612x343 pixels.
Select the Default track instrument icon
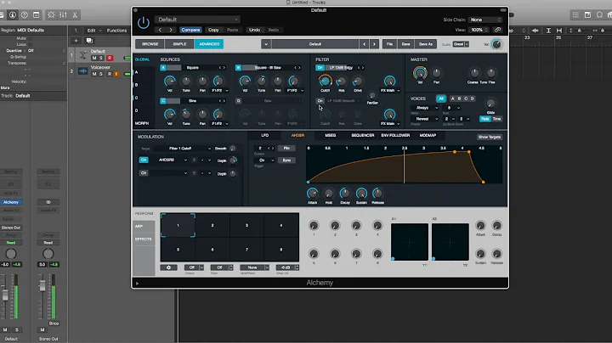coord(82,55)
